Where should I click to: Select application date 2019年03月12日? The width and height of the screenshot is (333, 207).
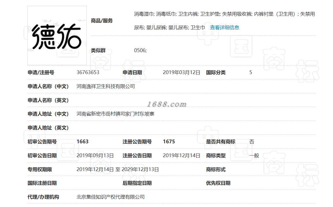(181, 72)
